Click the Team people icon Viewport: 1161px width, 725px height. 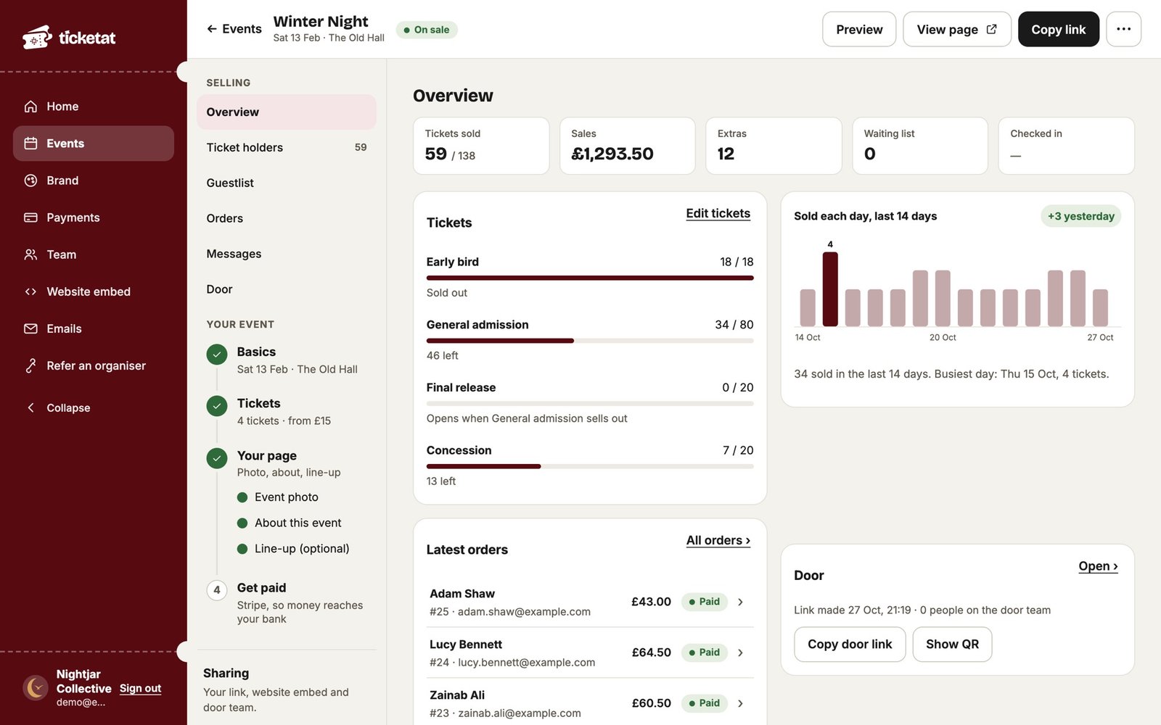pyautogui.click(x=30, y=254)
